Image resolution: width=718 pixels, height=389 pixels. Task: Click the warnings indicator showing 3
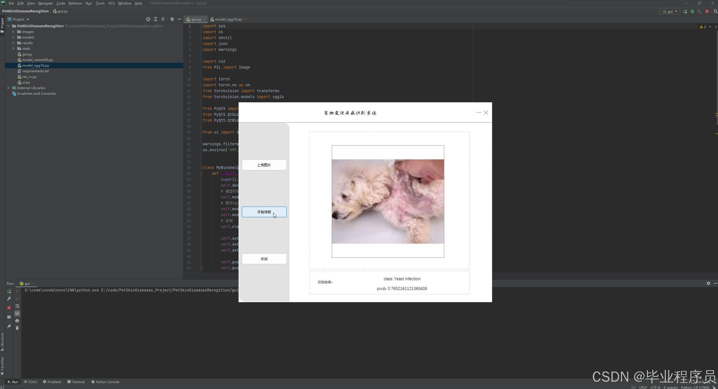point(703,27)
